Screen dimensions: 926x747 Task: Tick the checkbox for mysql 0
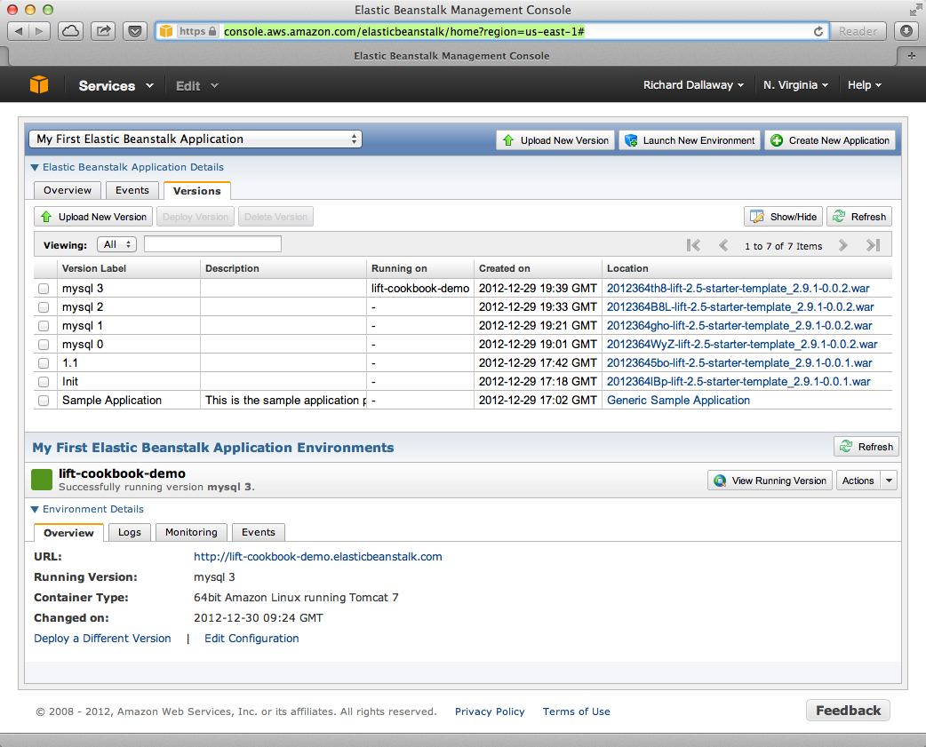[44, 345]
